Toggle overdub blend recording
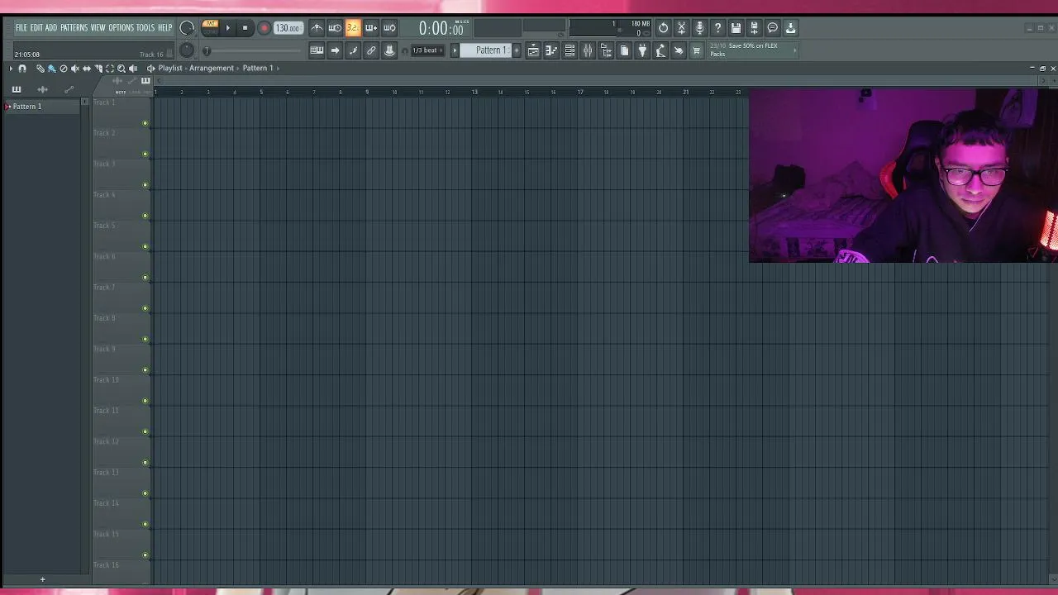1058x595 pixels. pyautogui.click(x=371, y=28)
